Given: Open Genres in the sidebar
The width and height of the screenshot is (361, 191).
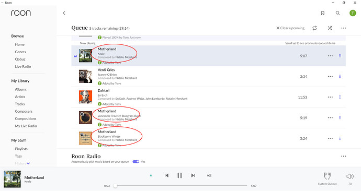Looking at the screenshot, I should [20, 52].
